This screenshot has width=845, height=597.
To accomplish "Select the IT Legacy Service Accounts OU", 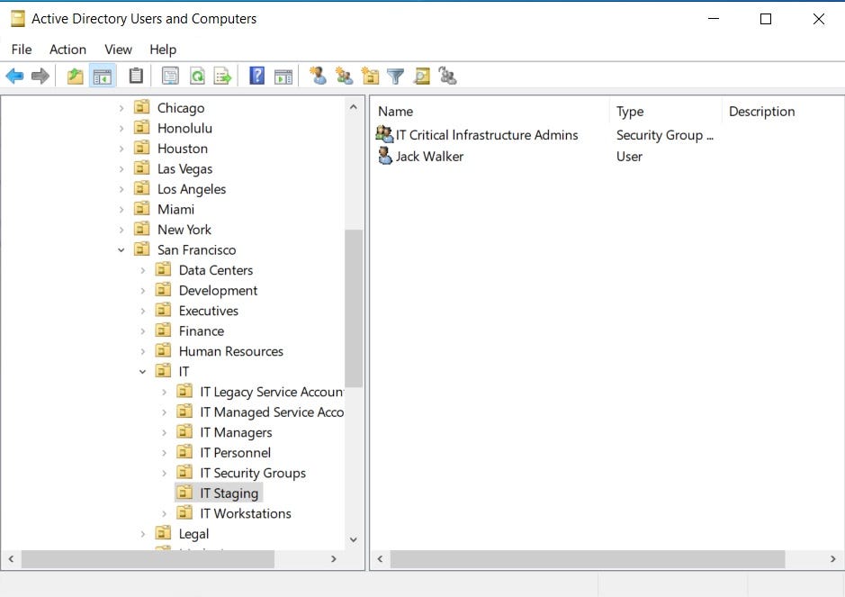I will [x=271, y=392].
